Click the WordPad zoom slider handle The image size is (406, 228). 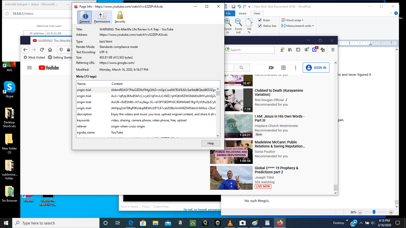pyautogui.click(x=374, y=212)
